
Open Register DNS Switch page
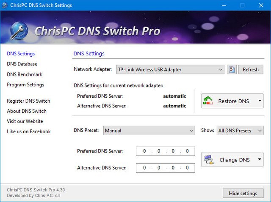(x=28, y=101)
